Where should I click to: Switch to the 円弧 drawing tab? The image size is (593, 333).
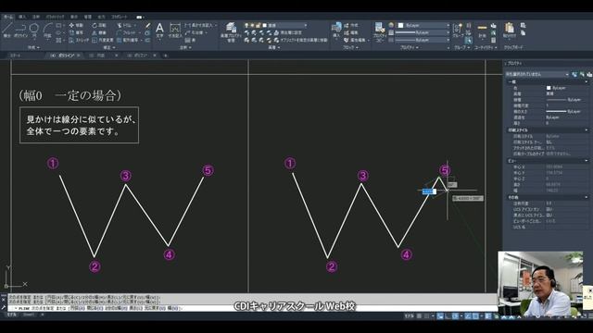pyautogui.click(x=101, y=55)
